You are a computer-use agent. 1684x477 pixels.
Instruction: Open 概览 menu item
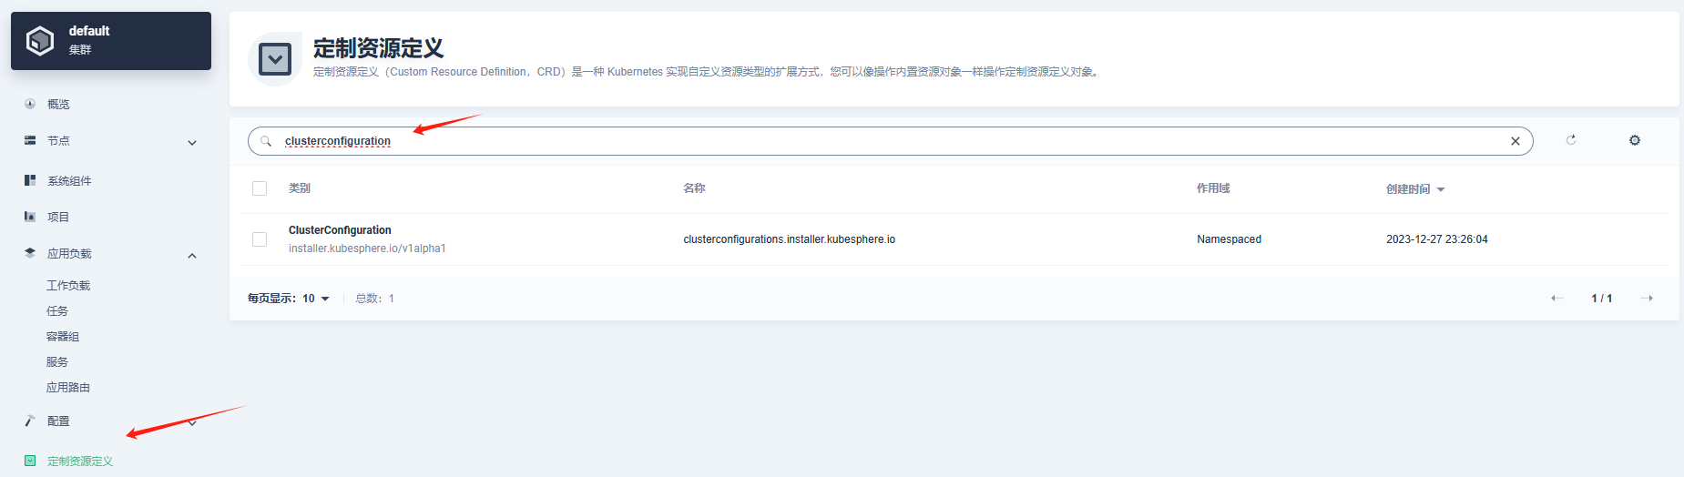point(58,104)
